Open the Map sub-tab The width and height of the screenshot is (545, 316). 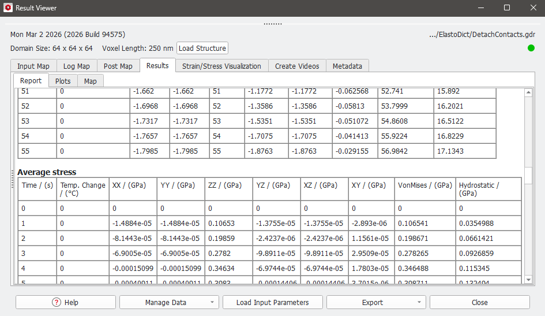[x=91, y=81]
